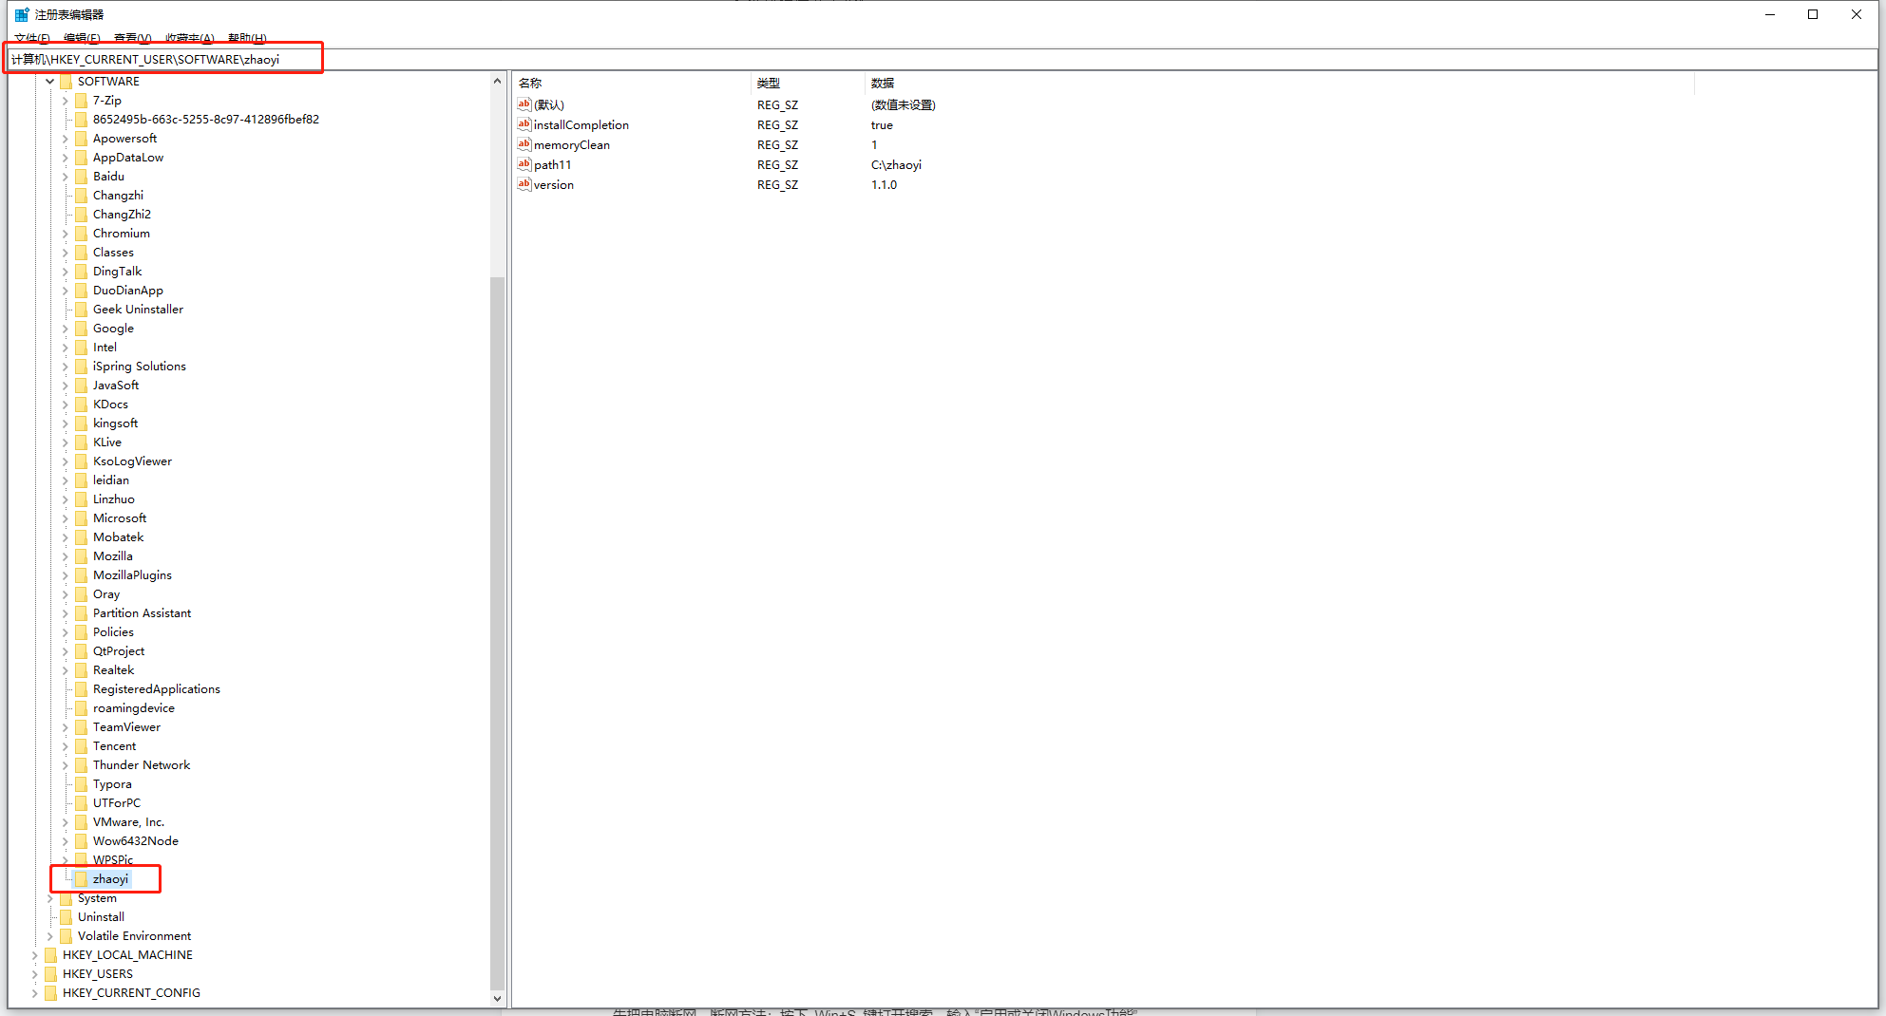Select the Thunder Network registry key
The image size is (1886, 1016).
141,765
